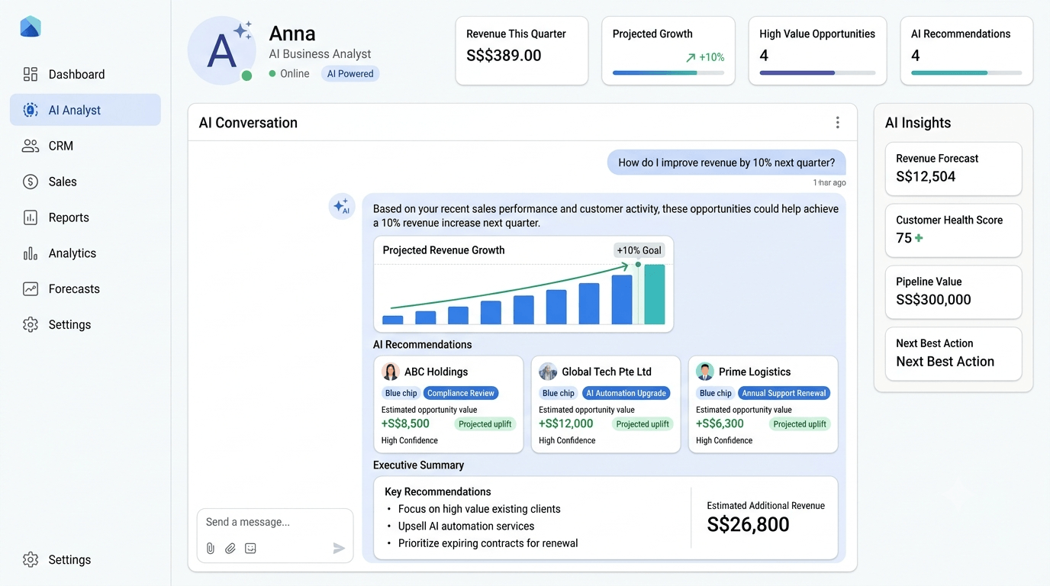The height and width of the screenshot is (586, 1050).
Task: Click the Forecasts trend icon
Action: [31, 288]
